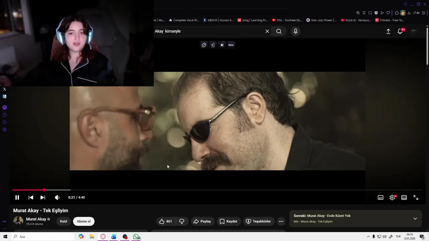Share the video via Paylaş
This screenshot has height=241, width=429.
tap(202, 221)
